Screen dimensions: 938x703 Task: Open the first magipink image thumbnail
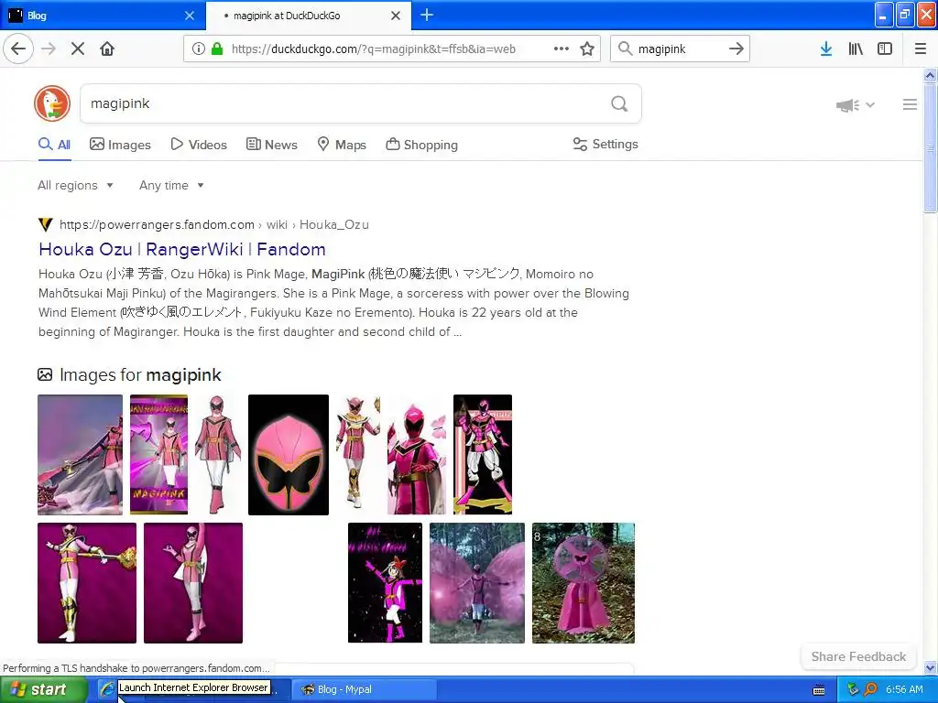[x=81, y=454]
